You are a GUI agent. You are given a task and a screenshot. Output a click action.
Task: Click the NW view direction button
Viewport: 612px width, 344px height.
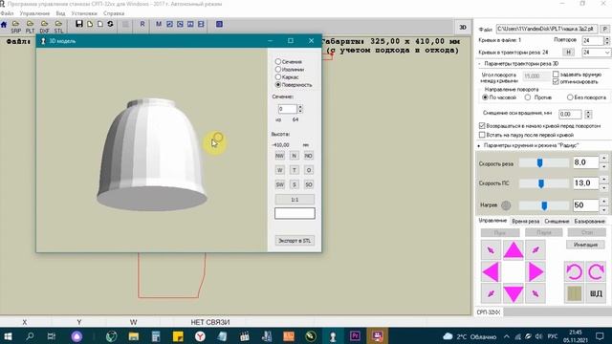coord(280,156)
